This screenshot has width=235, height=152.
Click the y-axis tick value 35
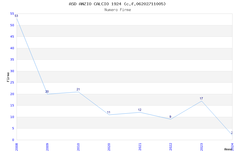click(x=12, y=60)
